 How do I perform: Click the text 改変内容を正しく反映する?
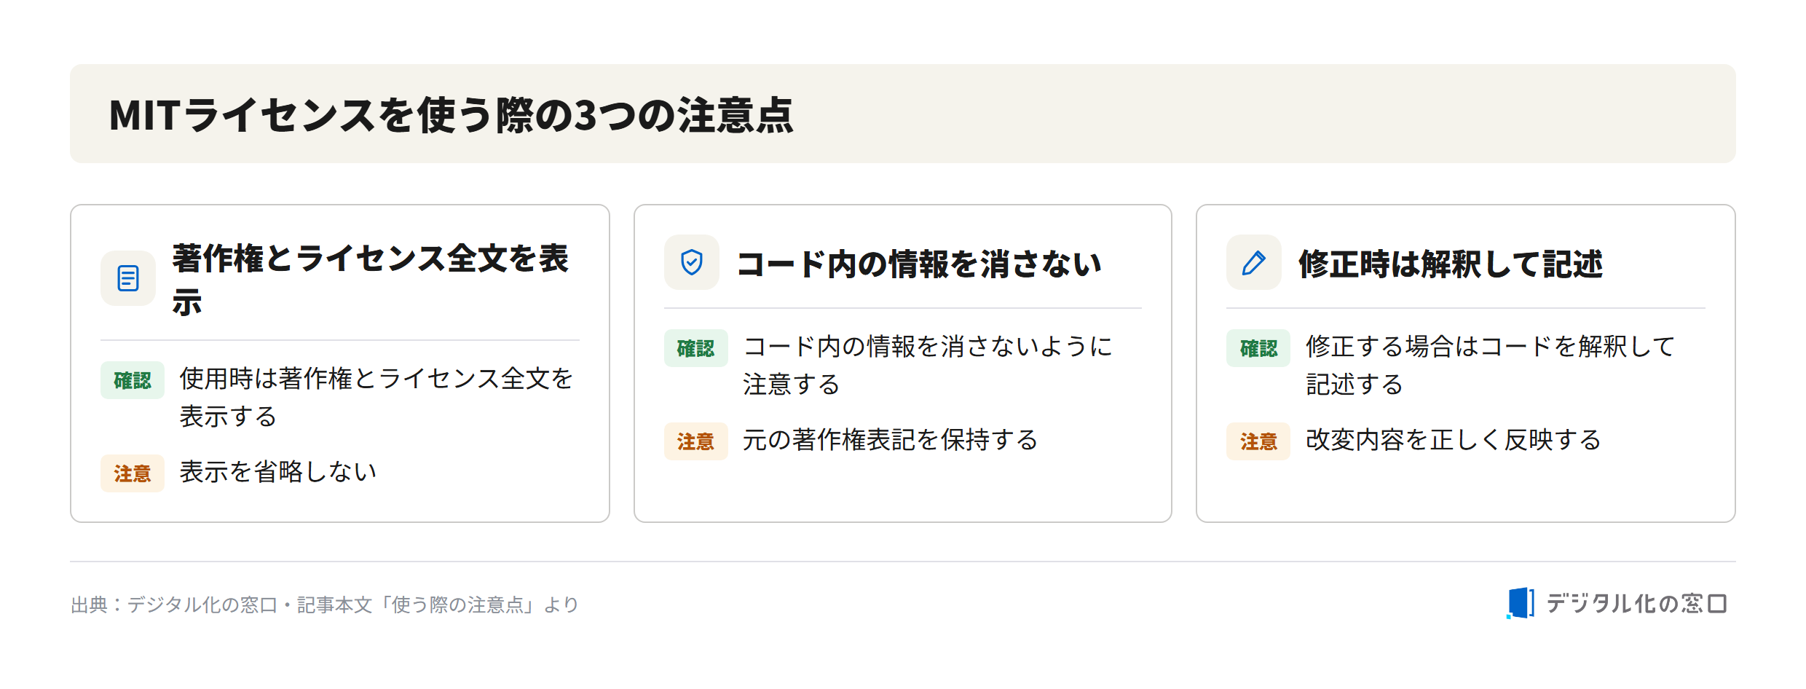1453,440
